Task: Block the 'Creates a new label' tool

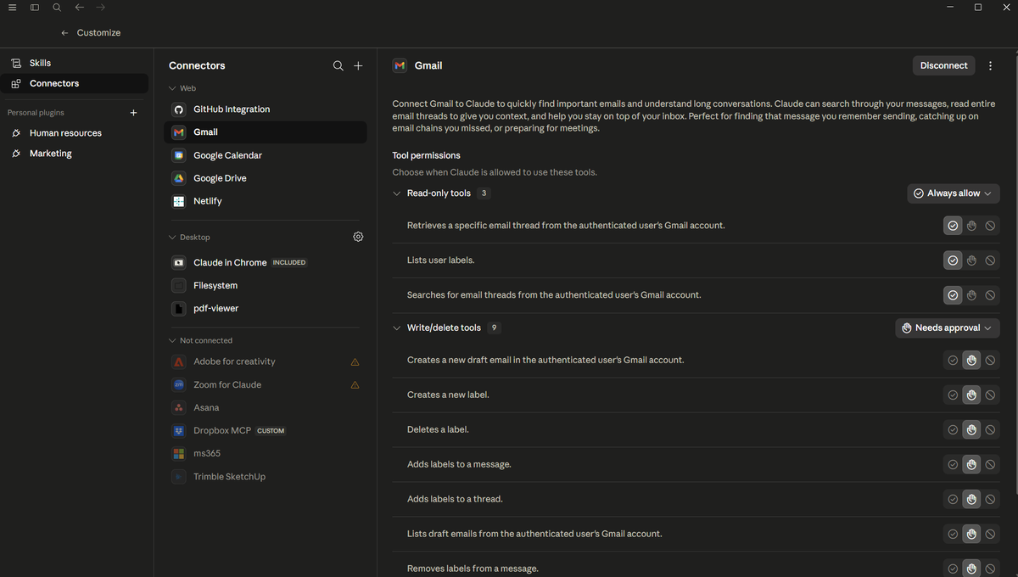Action: (990, 395)
